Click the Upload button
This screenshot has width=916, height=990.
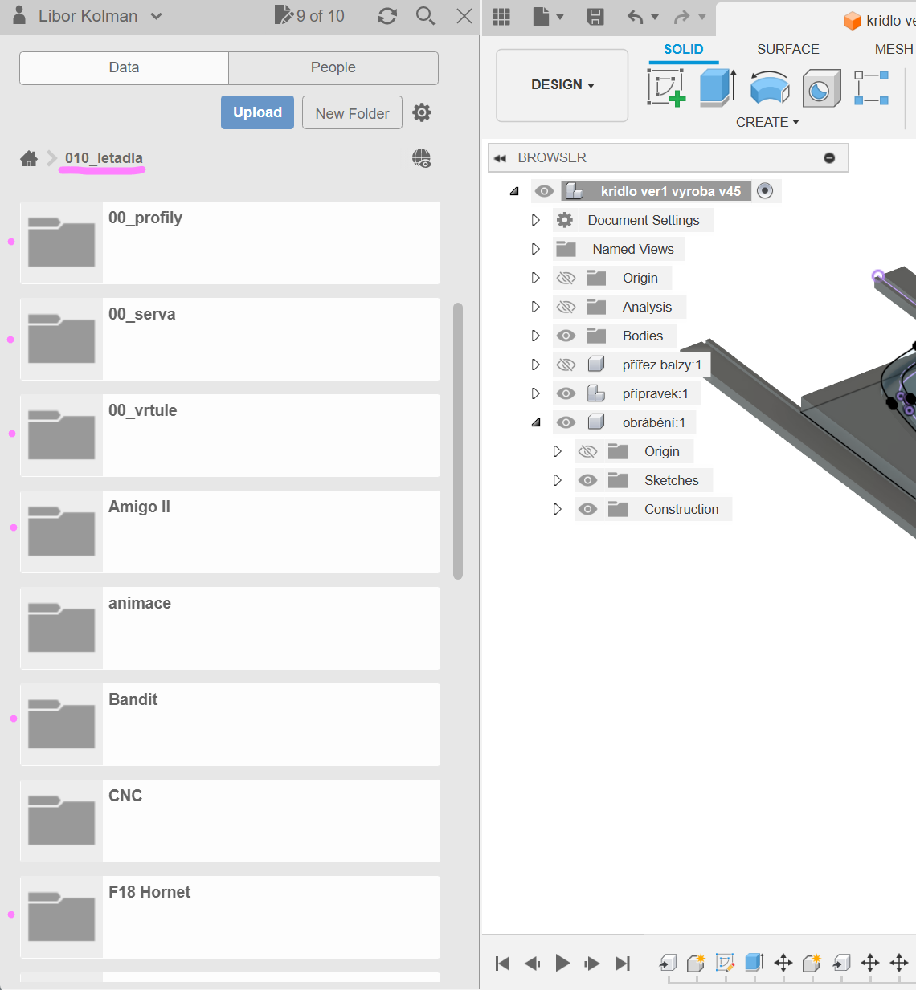[x=257, y=112]
